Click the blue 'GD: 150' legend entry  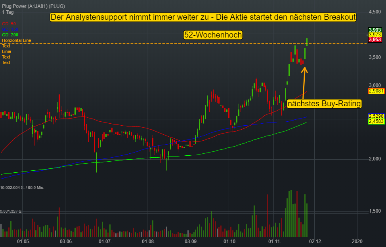[10, 30]
